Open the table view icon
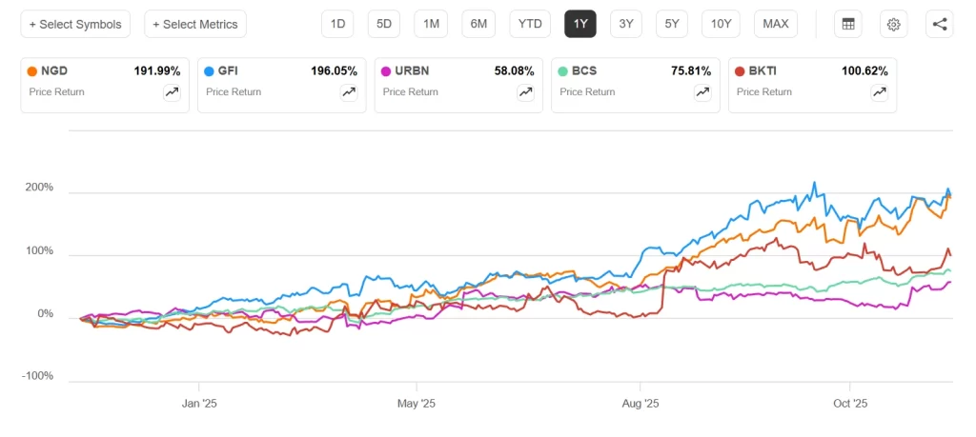 [847, 24]
